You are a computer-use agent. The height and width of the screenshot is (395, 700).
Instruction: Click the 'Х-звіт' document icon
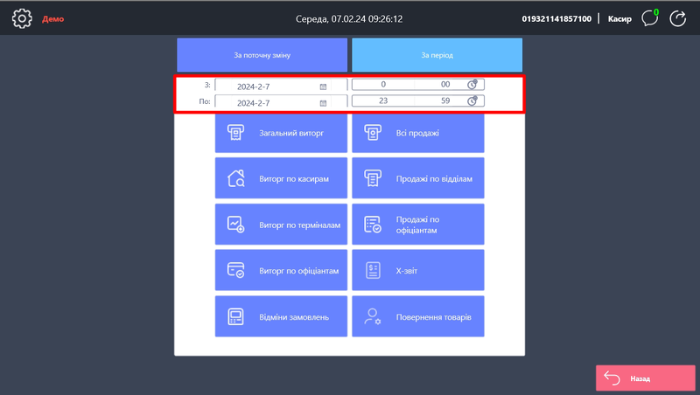[373, 271]
